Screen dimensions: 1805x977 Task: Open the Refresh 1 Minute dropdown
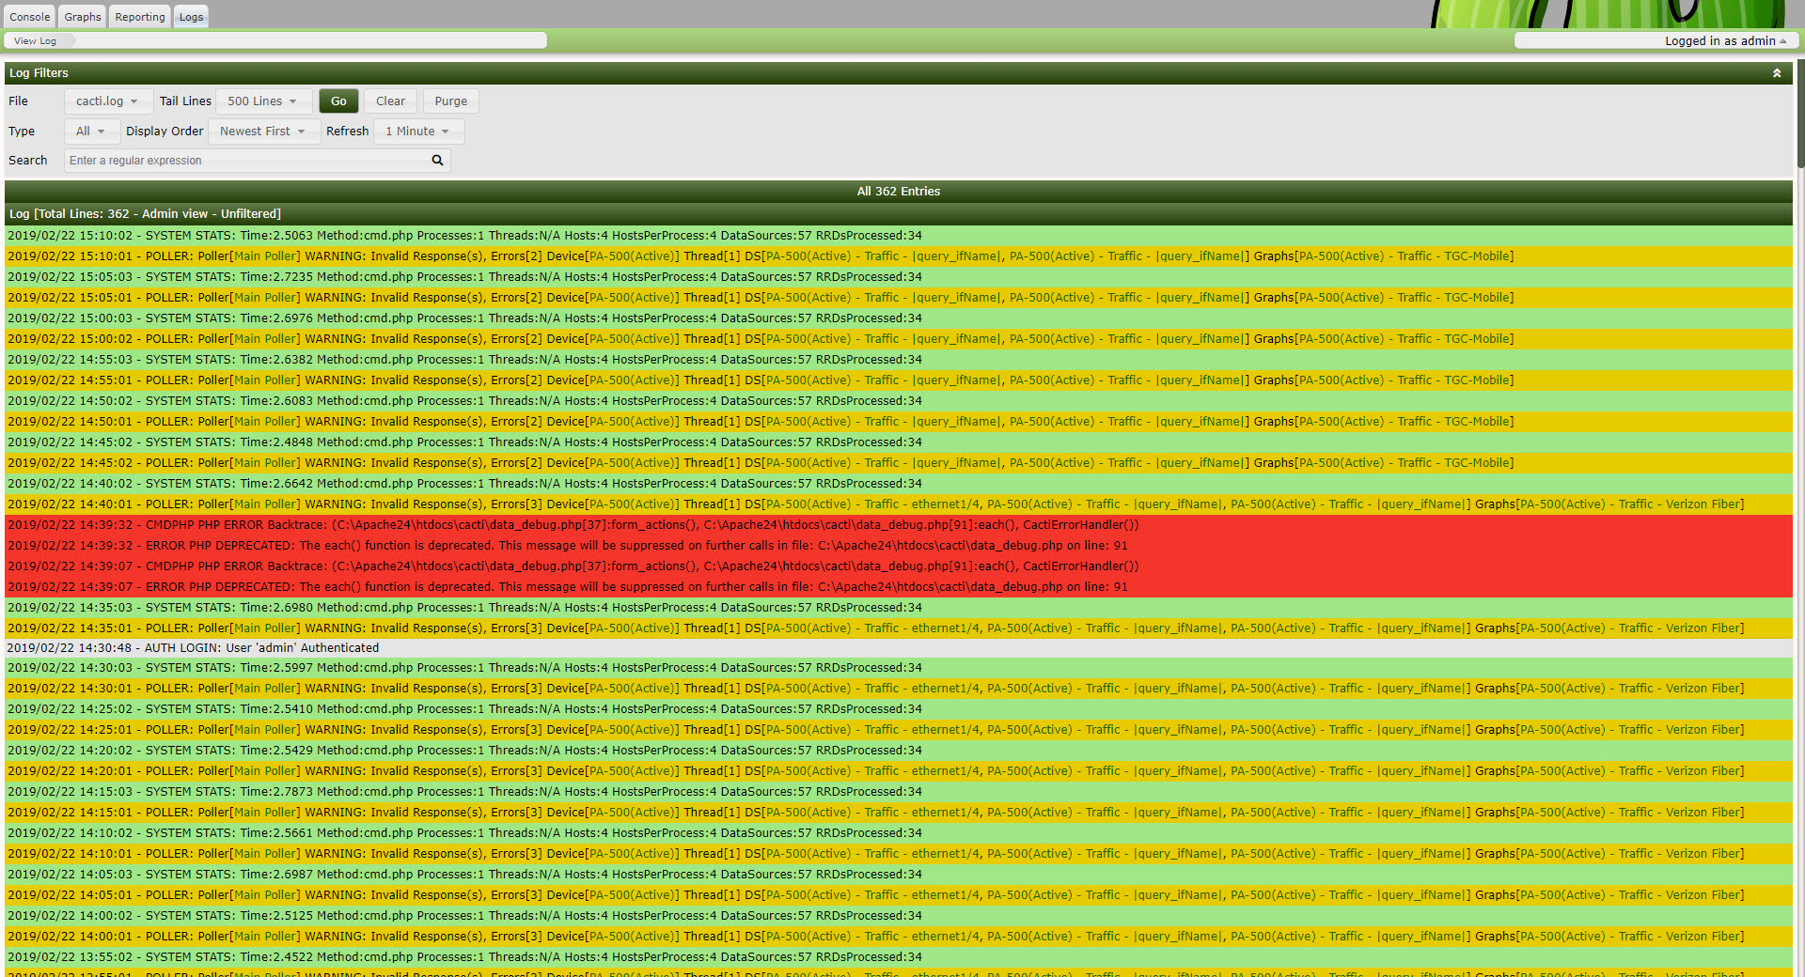pos(418,132)
